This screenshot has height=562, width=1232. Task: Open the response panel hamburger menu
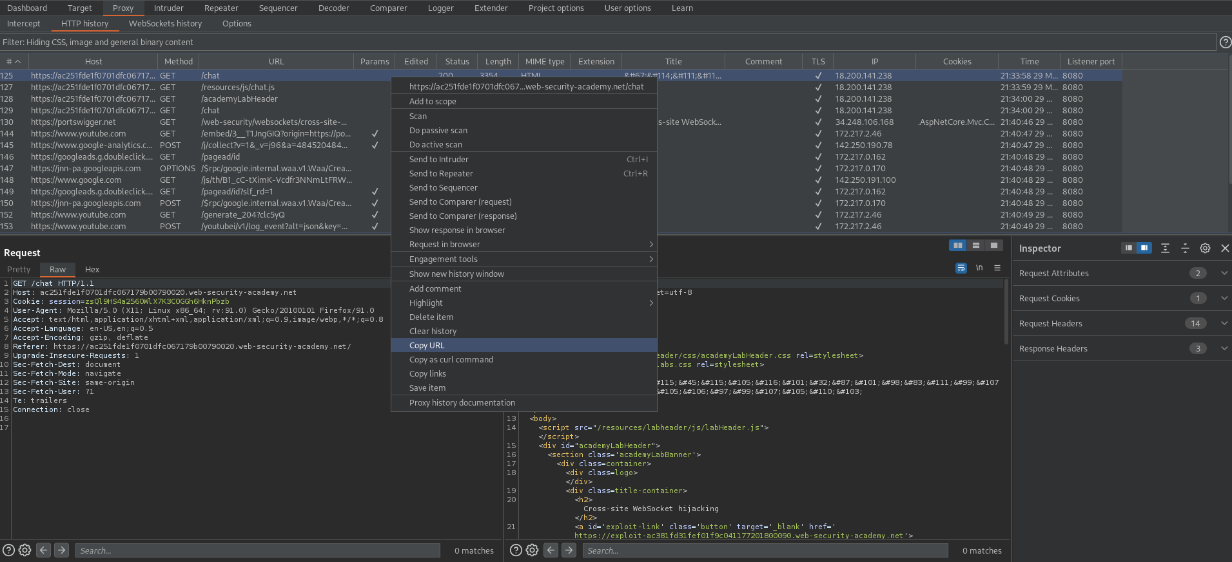coord(997,268)
